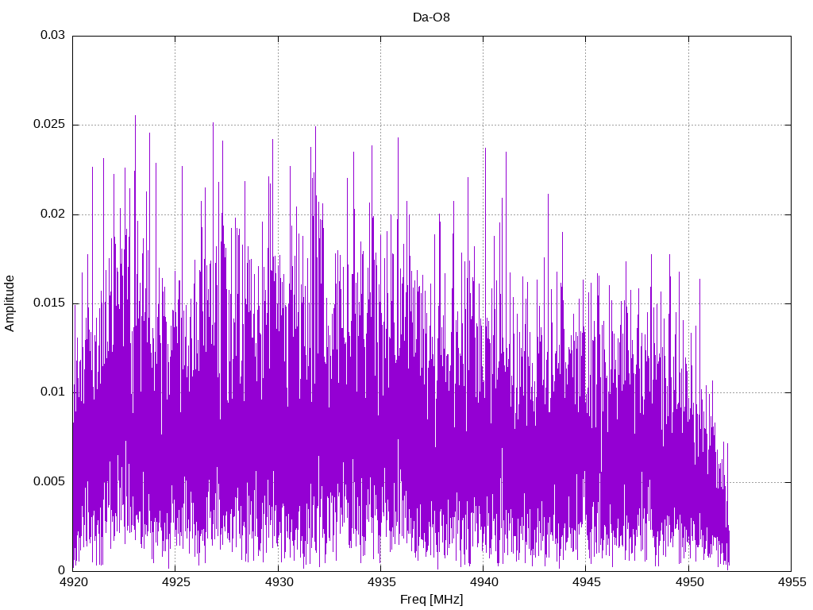Click x-axis tick label 4930
Screen dimensions: 813x610
279,582
